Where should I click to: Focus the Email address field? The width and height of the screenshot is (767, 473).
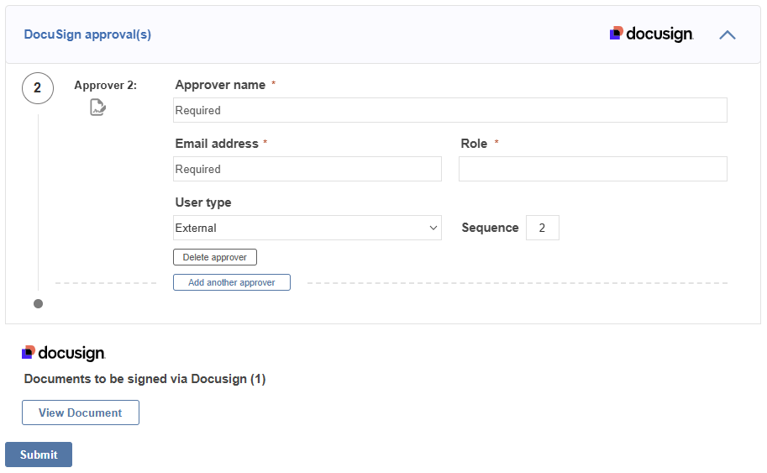click(307, 169)
